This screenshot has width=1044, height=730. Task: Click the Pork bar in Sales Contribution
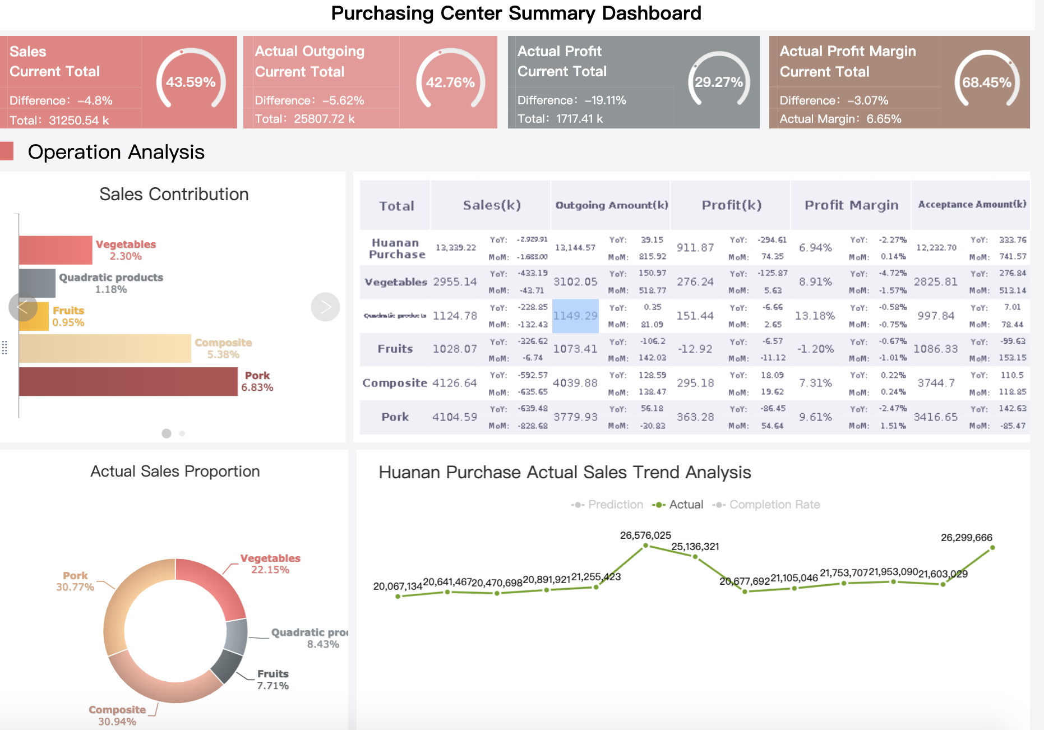[x=128, y=382]
